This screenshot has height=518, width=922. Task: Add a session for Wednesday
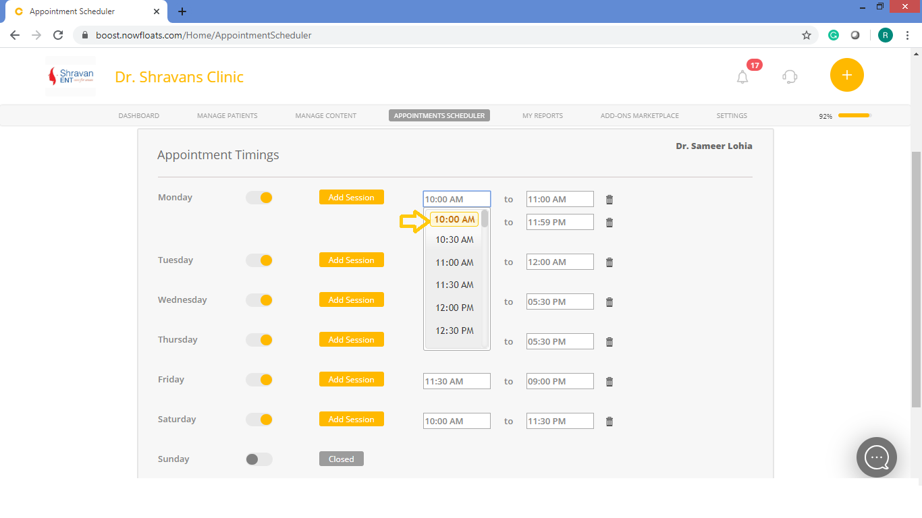pos(352,299)
